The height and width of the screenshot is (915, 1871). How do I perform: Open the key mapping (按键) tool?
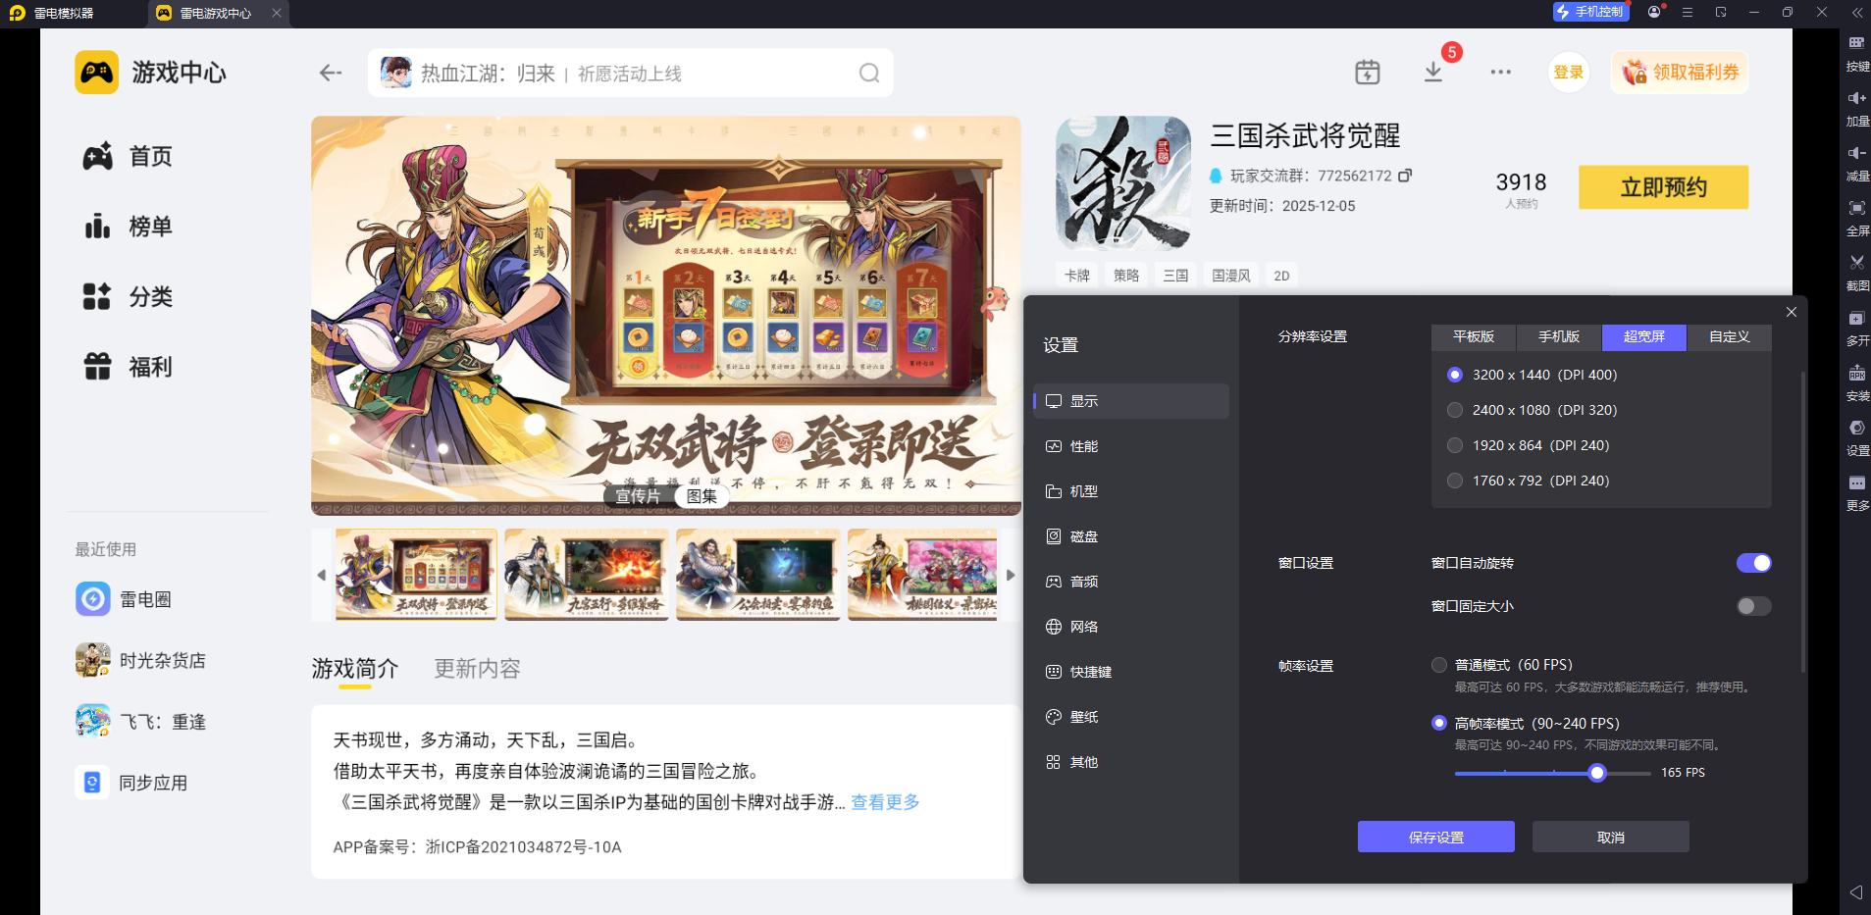1857,53
